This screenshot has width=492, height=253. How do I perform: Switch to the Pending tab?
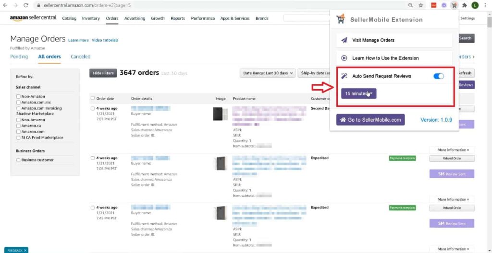pyautogui.click(x=19, y=57)
